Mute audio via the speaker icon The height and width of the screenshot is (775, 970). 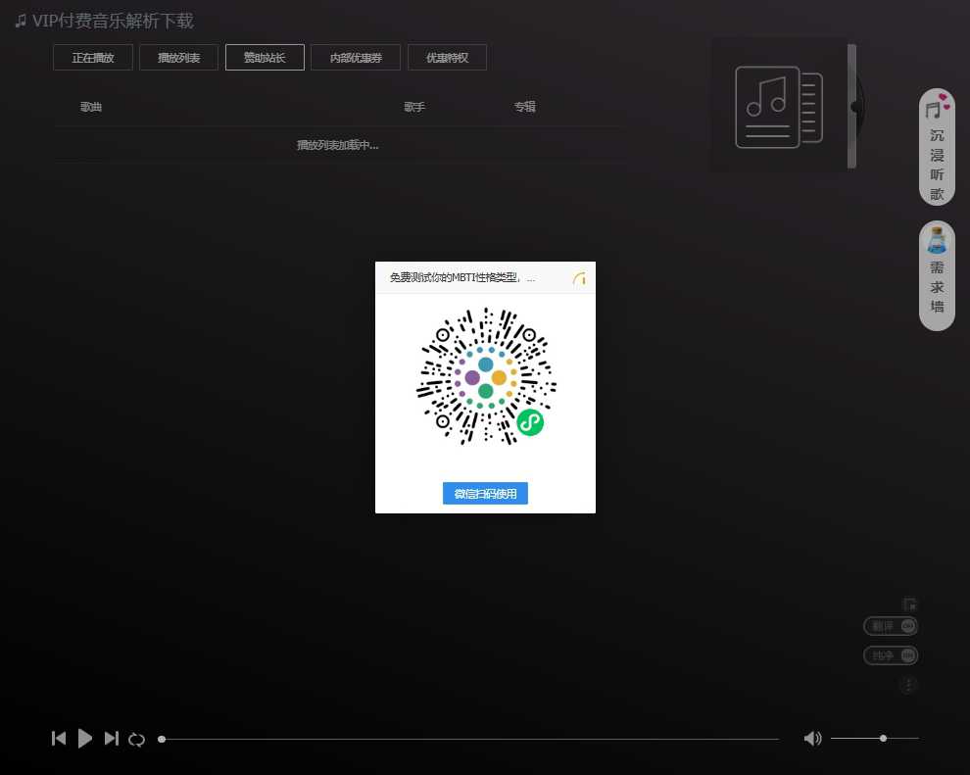(812, 738)
